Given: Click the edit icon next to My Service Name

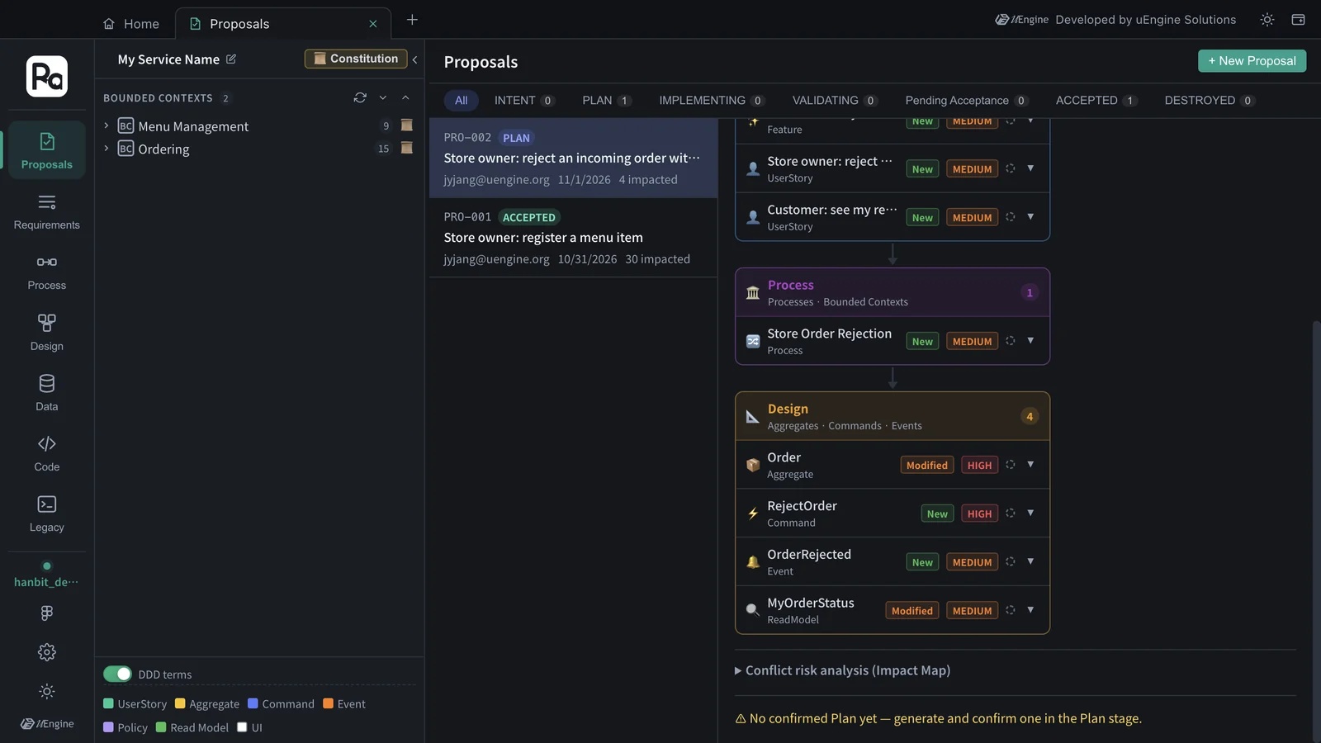Looking at the screenshot, I should (231, 59).
